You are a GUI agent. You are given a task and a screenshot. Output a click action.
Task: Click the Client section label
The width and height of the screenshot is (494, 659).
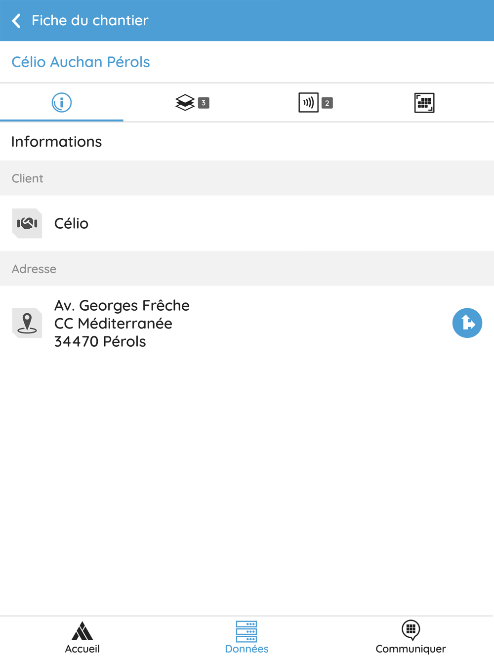coord(28,178)
